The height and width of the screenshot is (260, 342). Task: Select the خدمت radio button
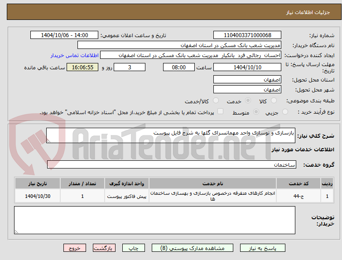pyautogui.click(x=248, y=101)
